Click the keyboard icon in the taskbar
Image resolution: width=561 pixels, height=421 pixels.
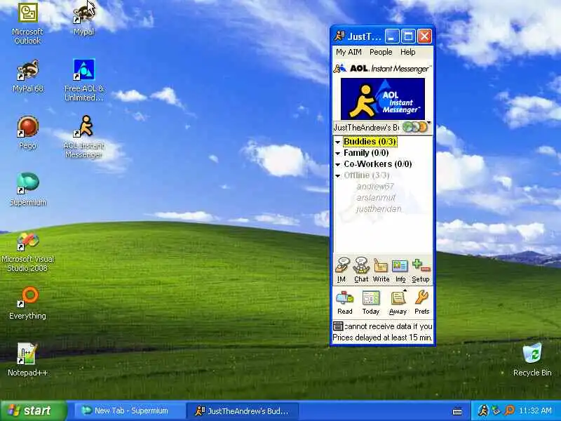point(457,411)
